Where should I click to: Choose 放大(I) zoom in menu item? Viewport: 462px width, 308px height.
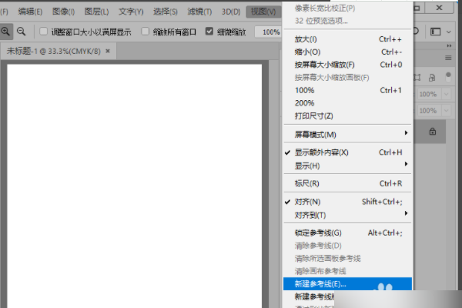click(x=348, y=39)
